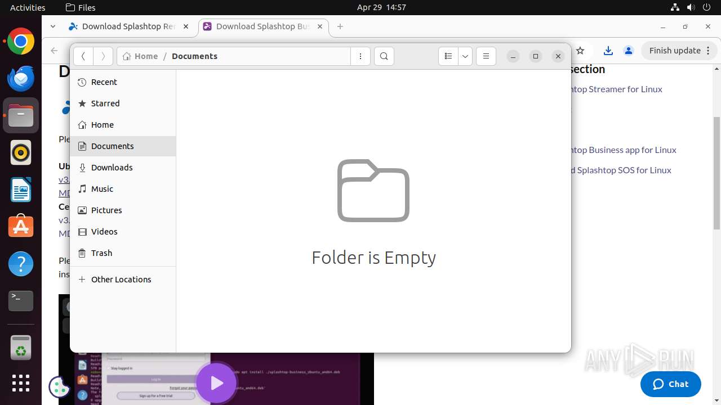Open the Files hamburger main menu

486,56
